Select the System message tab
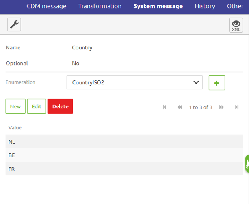 (158, 6)
